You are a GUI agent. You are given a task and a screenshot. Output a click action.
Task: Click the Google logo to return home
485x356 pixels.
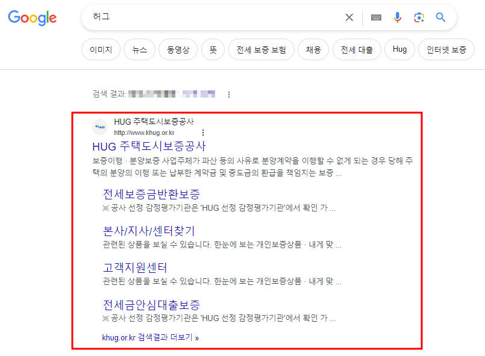coord(32,18)
